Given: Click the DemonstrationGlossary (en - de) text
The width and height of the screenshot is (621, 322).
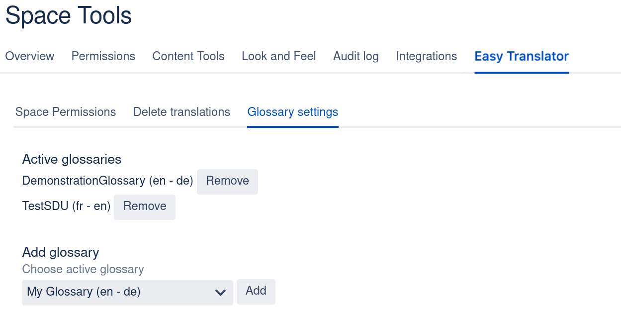Looking at the screenshot, I should 107,181.
